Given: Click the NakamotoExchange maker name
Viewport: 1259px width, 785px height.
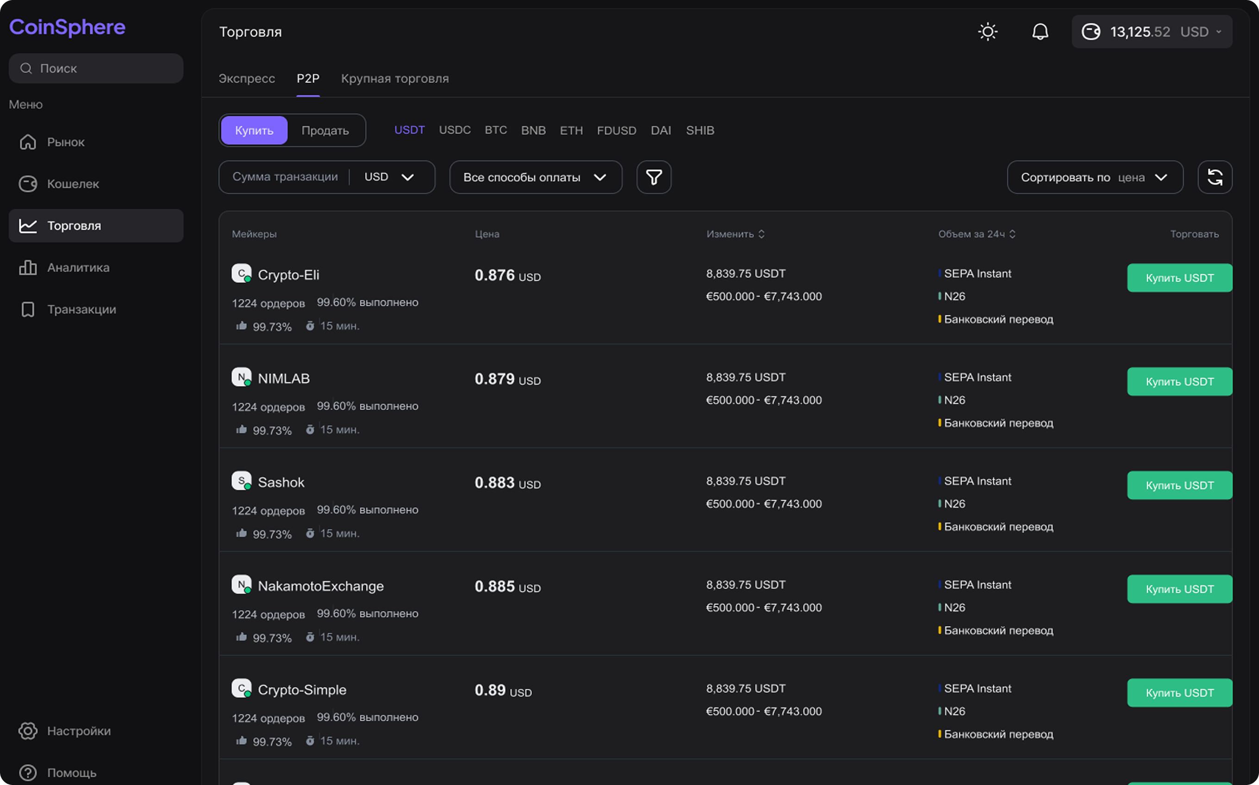Looking at the screenshot, I should (320, 586).
